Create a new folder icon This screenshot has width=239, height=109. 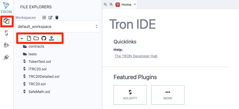[x=36, y=38]
